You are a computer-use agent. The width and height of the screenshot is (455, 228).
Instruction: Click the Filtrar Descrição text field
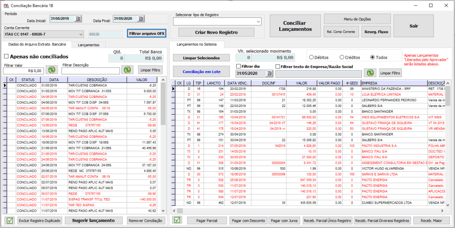pos(91,71)
